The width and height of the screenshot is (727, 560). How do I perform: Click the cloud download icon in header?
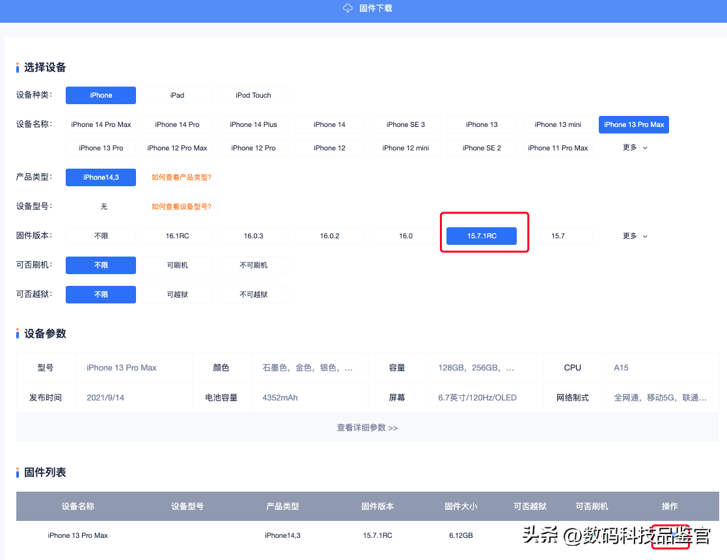pos(348,8)
